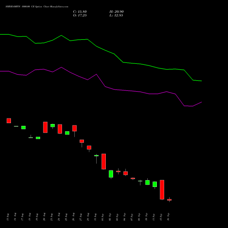The width and height of the screenshot is (228, 228).
Task: Click the close value C: 15.80
Action: click(80, 12)
